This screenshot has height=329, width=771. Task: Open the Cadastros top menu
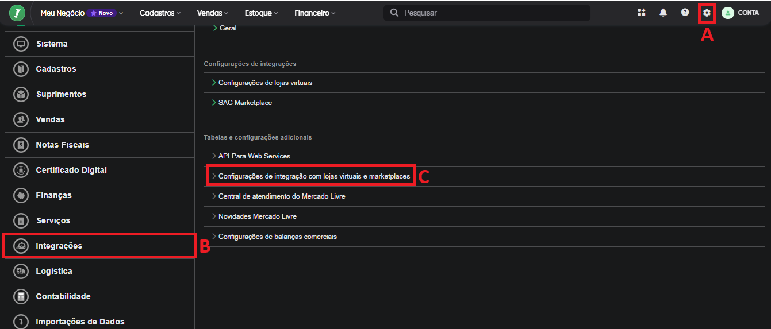pyautogui.click(x=160, y=13)
